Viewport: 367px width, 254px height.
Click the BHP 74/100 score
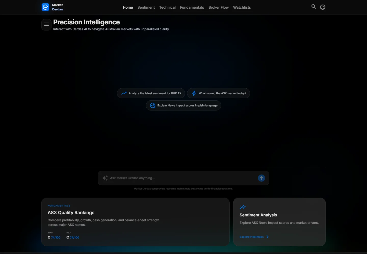click(54, 237)
